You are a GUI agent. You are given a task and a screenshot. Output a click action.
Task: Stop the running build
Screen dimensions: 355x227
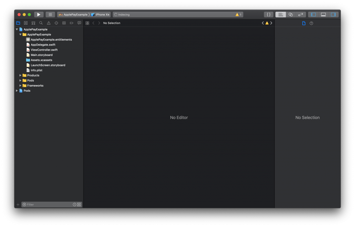point(50,15)
